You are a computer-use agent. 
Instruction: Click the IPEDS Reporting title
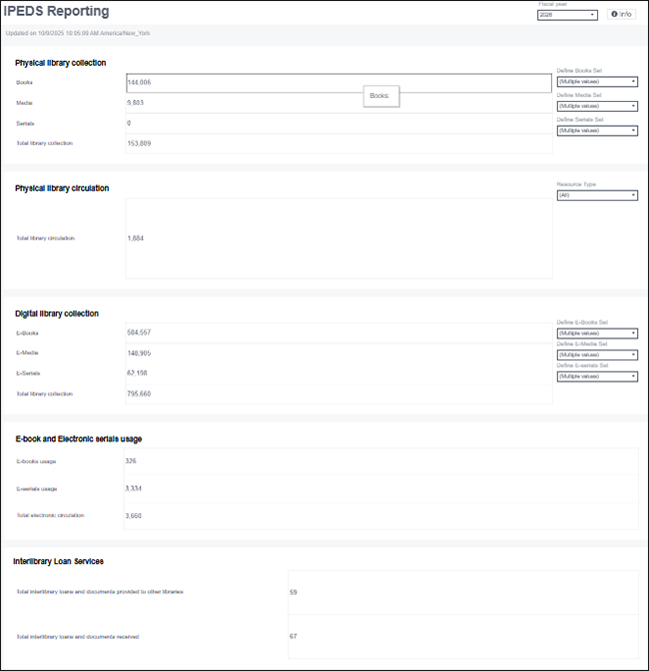[x=57, y=11]
